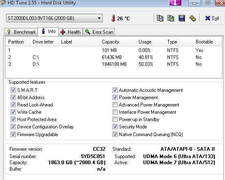
Task: Toggle the Host Protected Area checkbox
Action: [13, 119]
